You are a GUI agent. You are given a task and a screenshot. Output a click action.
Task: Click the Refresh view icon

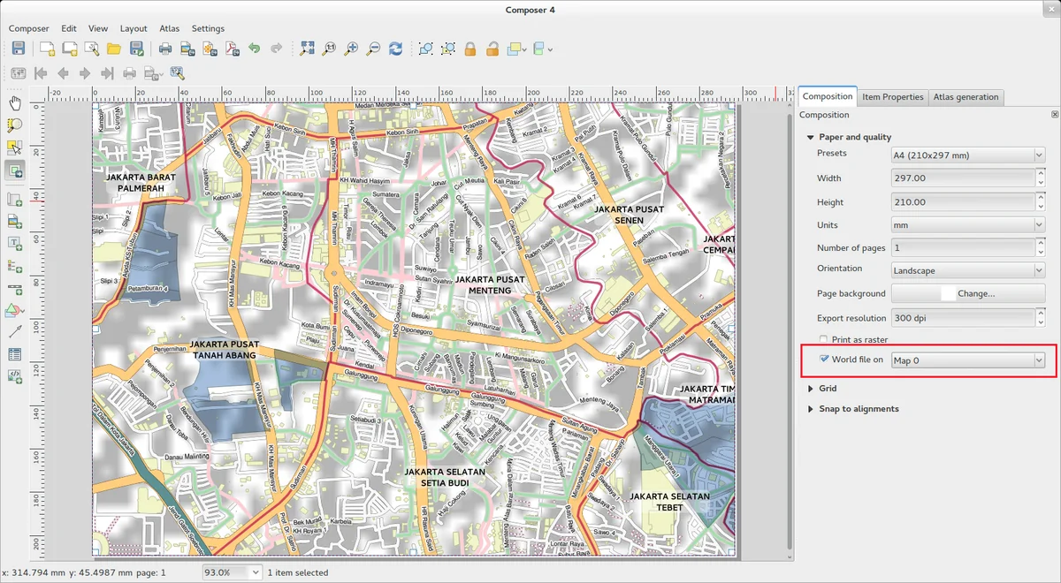pos(395,49)
